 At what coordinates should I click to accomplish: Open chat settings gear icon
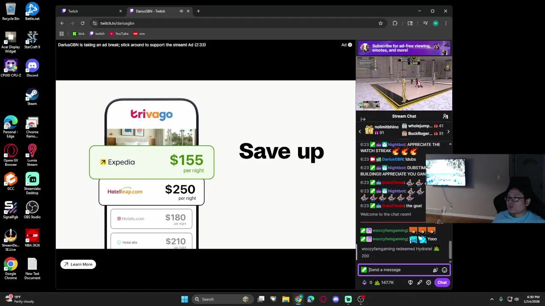428,283
